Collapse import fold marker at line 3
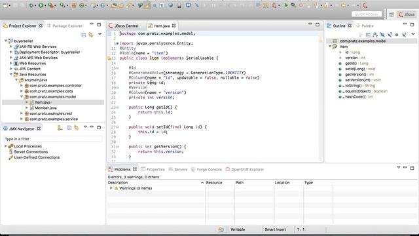This screenshot has width=419, height=236. coord(117,43)
